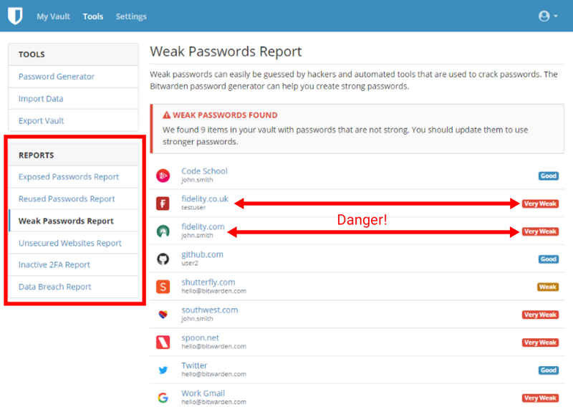Open the Data Breach Report
Screen dimensions: 573x417
[x=55, y=287]
